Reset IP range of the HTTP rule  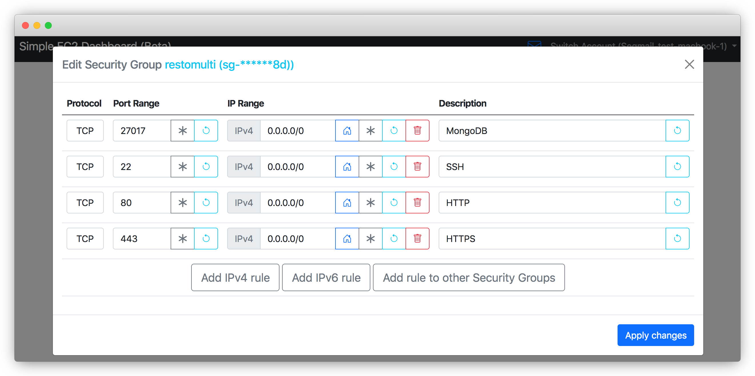[x=394, y=203]
